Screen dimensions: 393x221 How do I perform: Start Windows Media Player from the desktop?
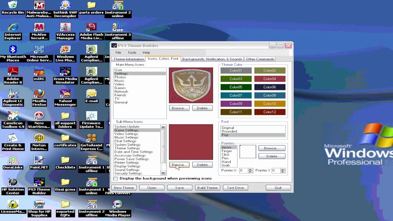118,204
